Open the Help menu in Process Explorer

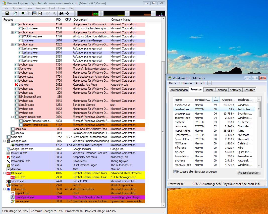point(72,8)
